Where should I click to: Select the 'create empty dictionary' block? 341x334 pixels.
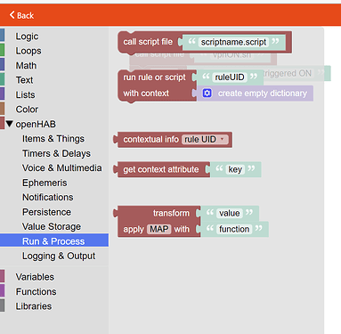tap(263, 94)
